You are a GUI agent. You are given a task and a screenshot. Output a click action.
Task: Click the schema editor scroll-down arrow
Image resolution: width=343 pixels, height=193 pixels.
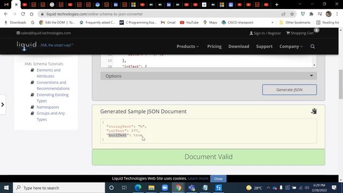coord(315,65)
